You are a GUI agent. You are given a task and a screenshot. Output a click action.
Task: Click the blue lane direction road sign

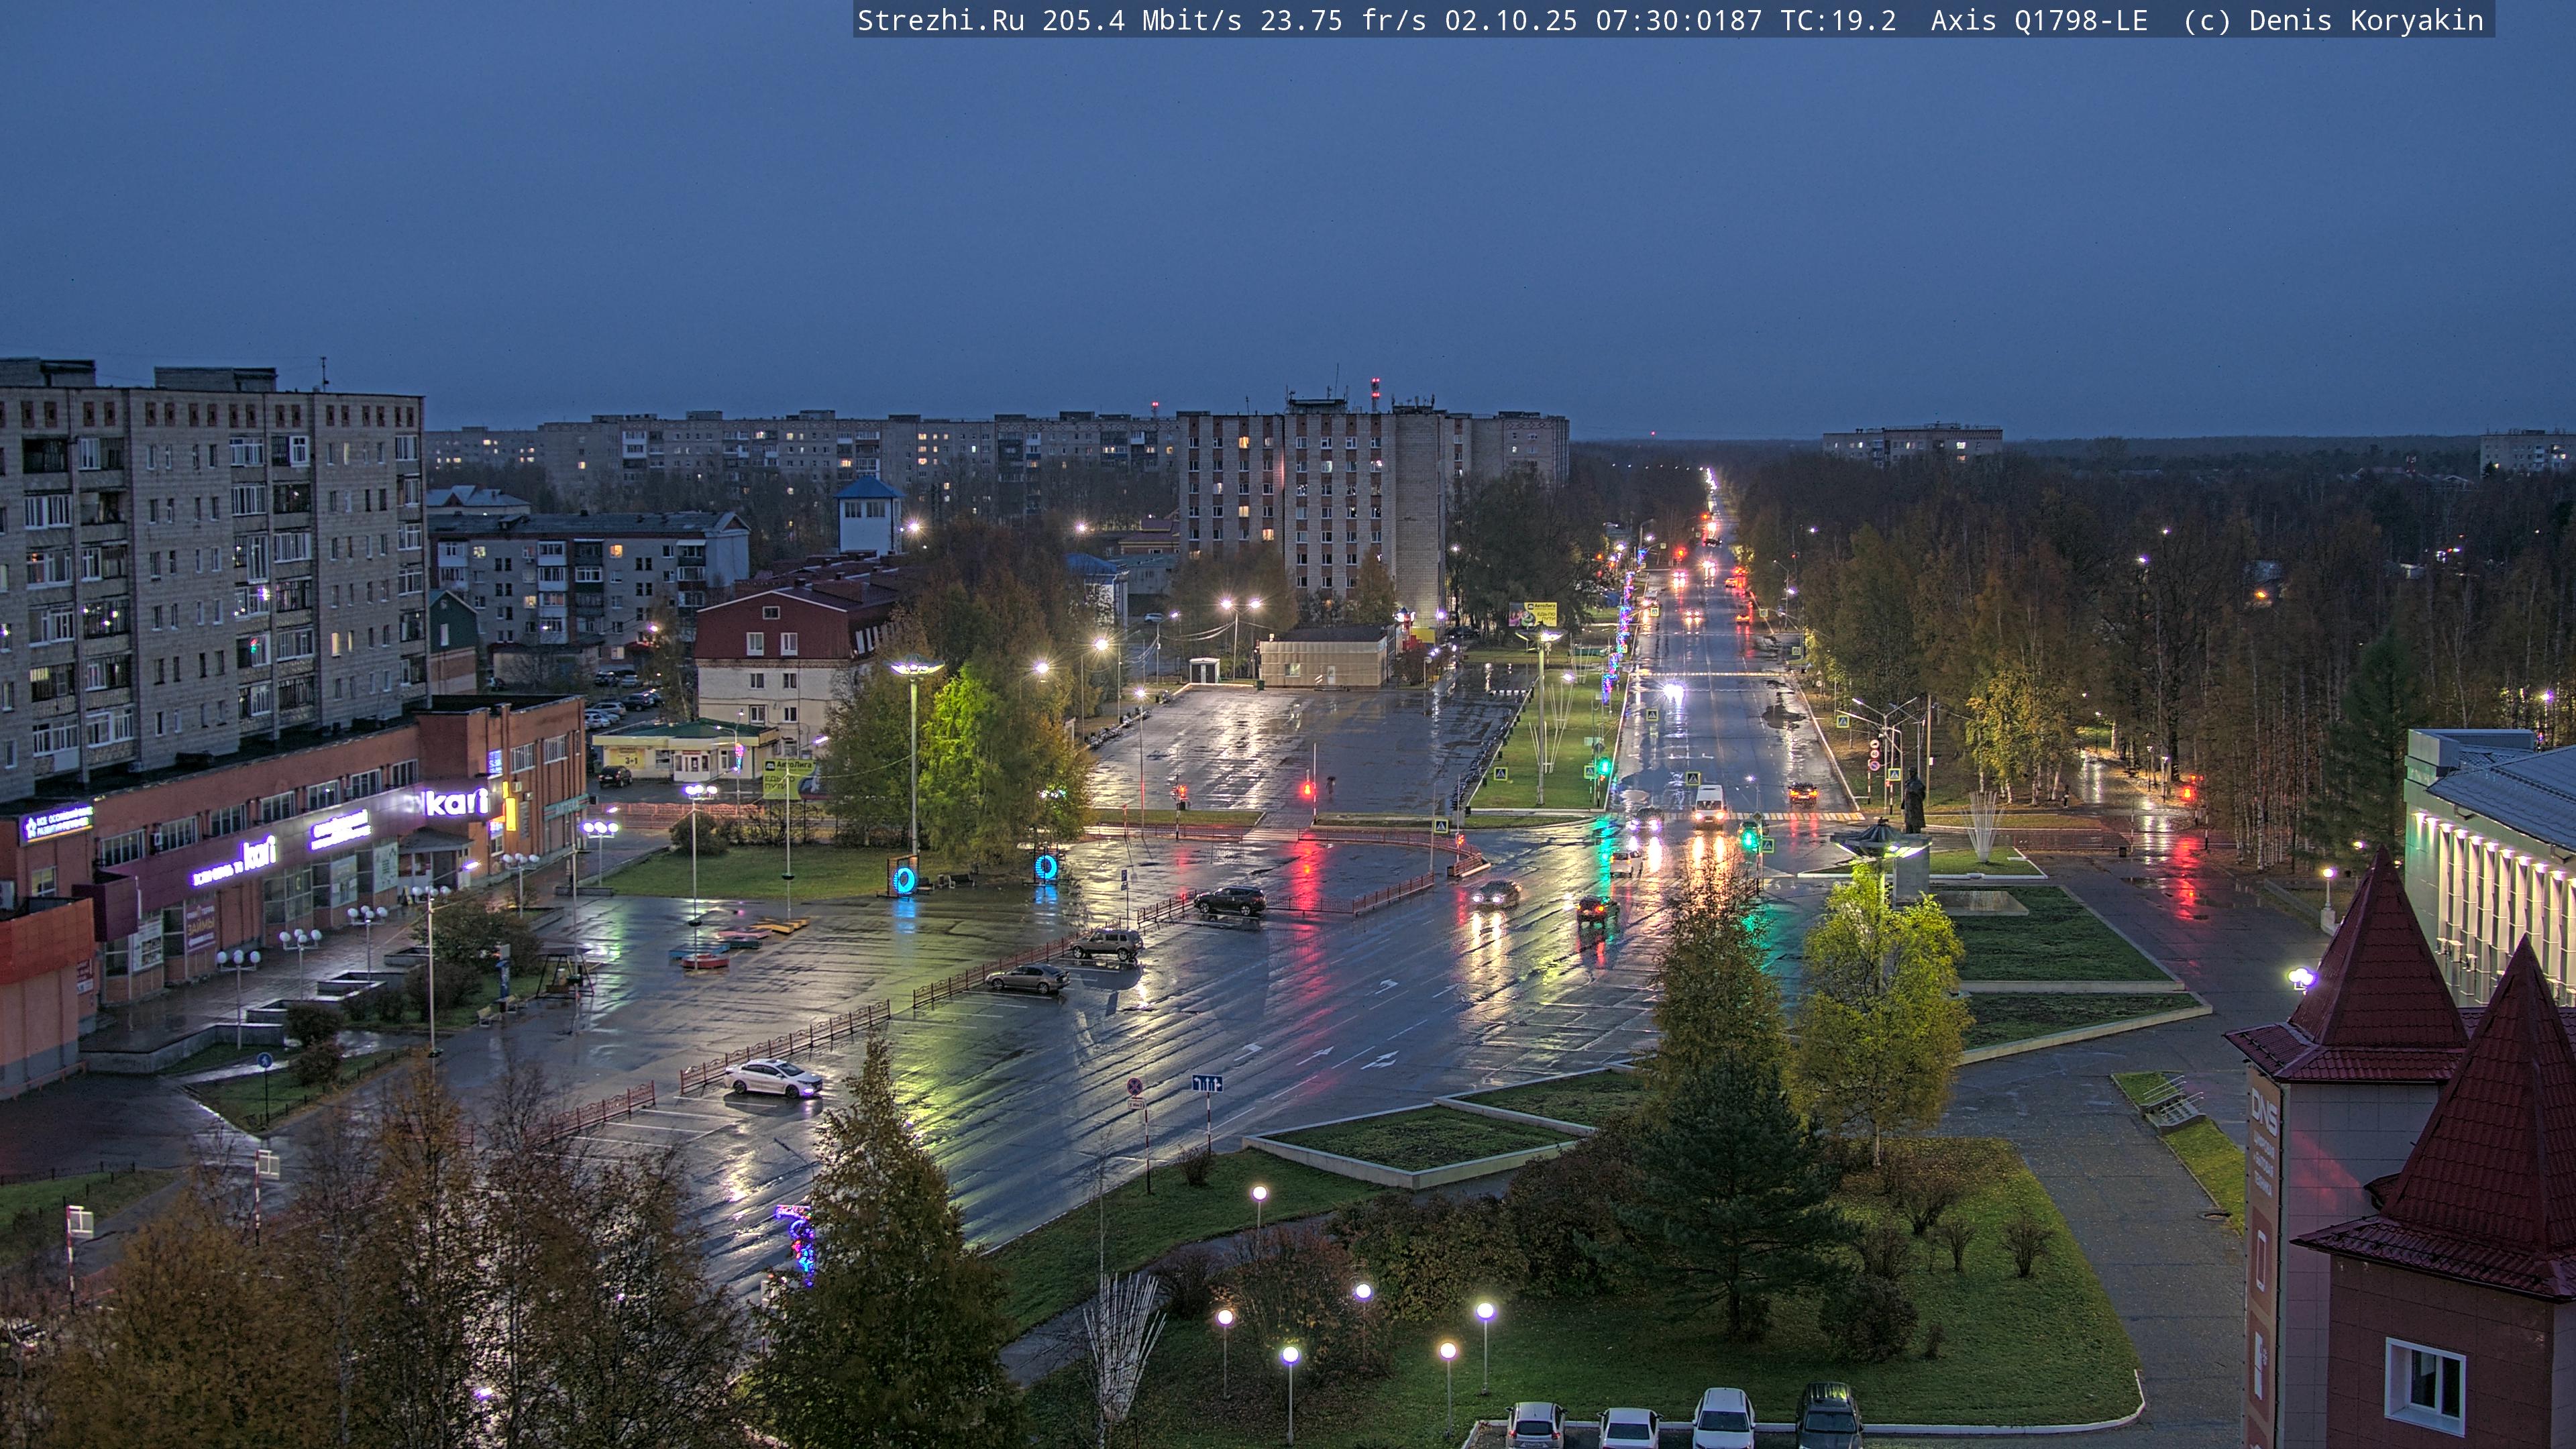1207,1083
